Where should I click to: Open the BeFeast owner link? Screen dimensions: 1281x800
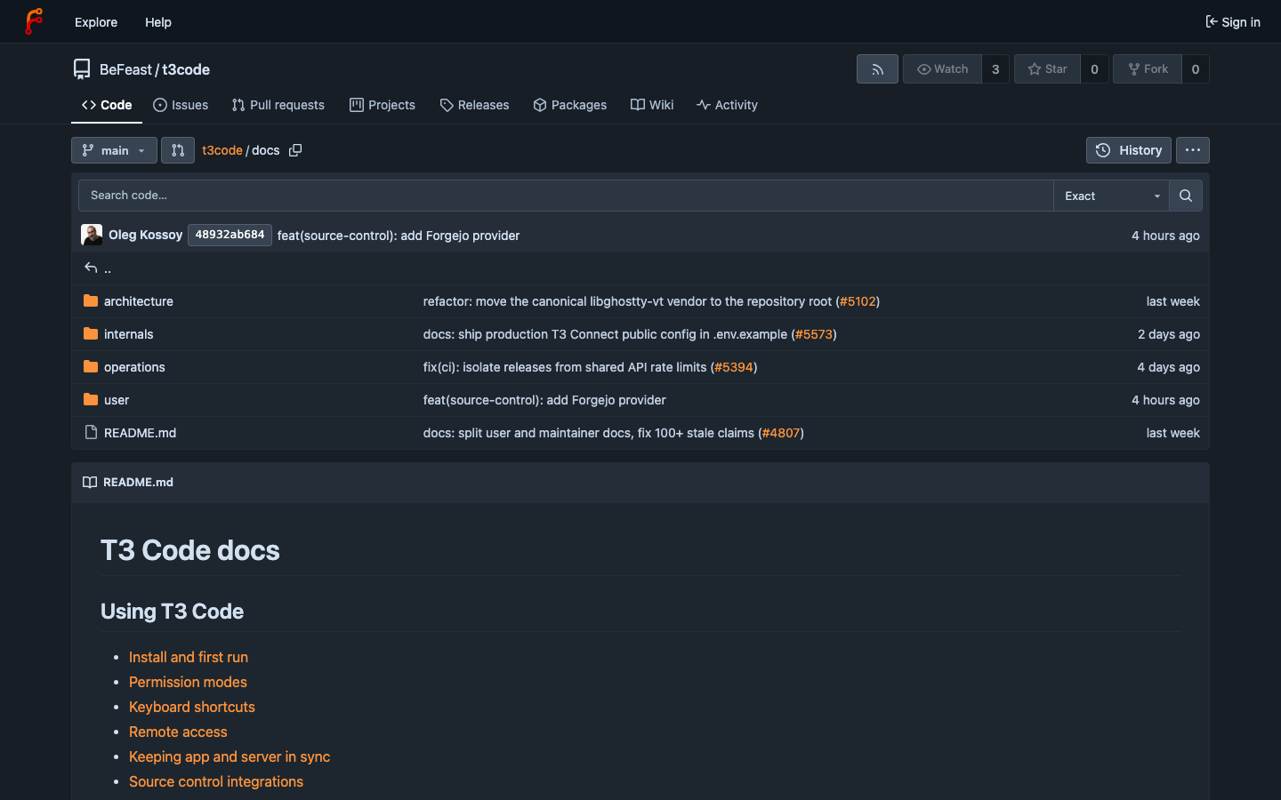[125, 69]
